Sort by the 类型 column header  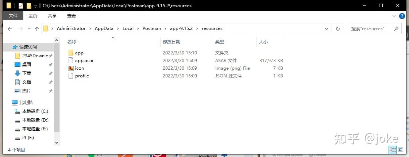tap(220, 42)
